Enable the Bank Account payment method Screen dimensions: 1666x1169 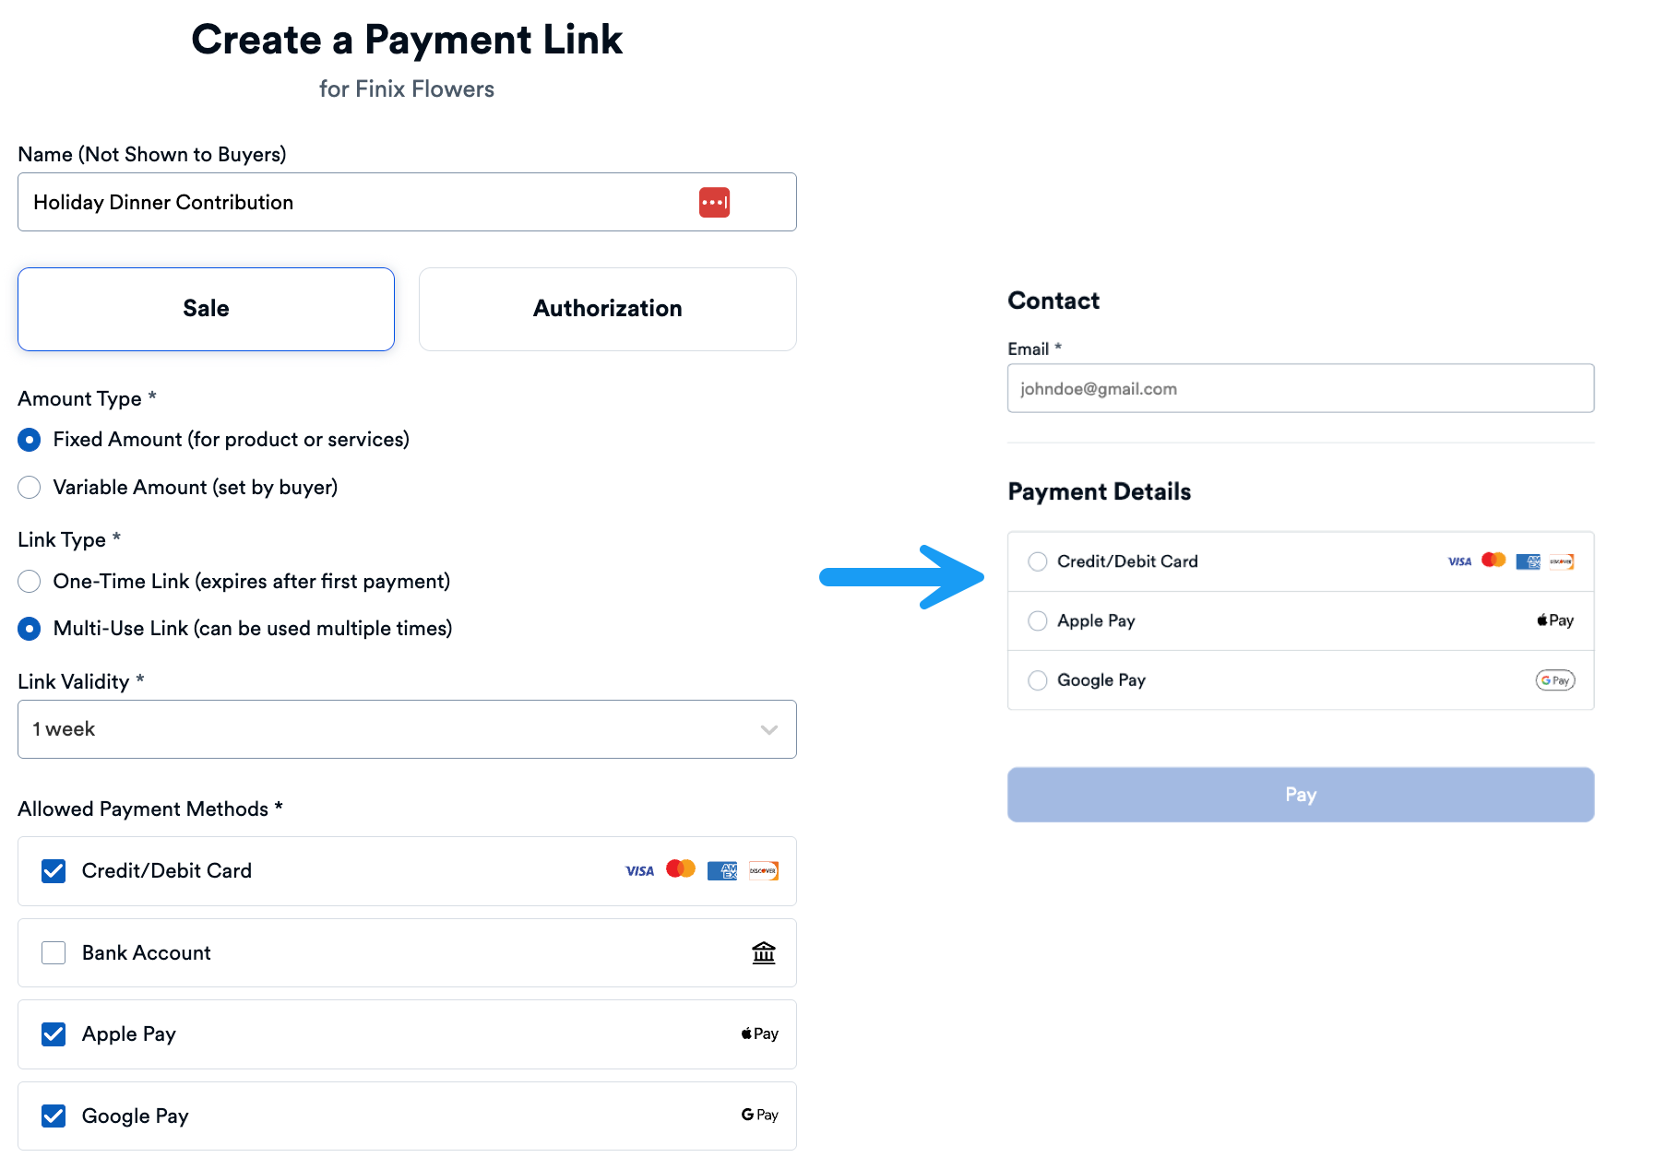point(54,952)
